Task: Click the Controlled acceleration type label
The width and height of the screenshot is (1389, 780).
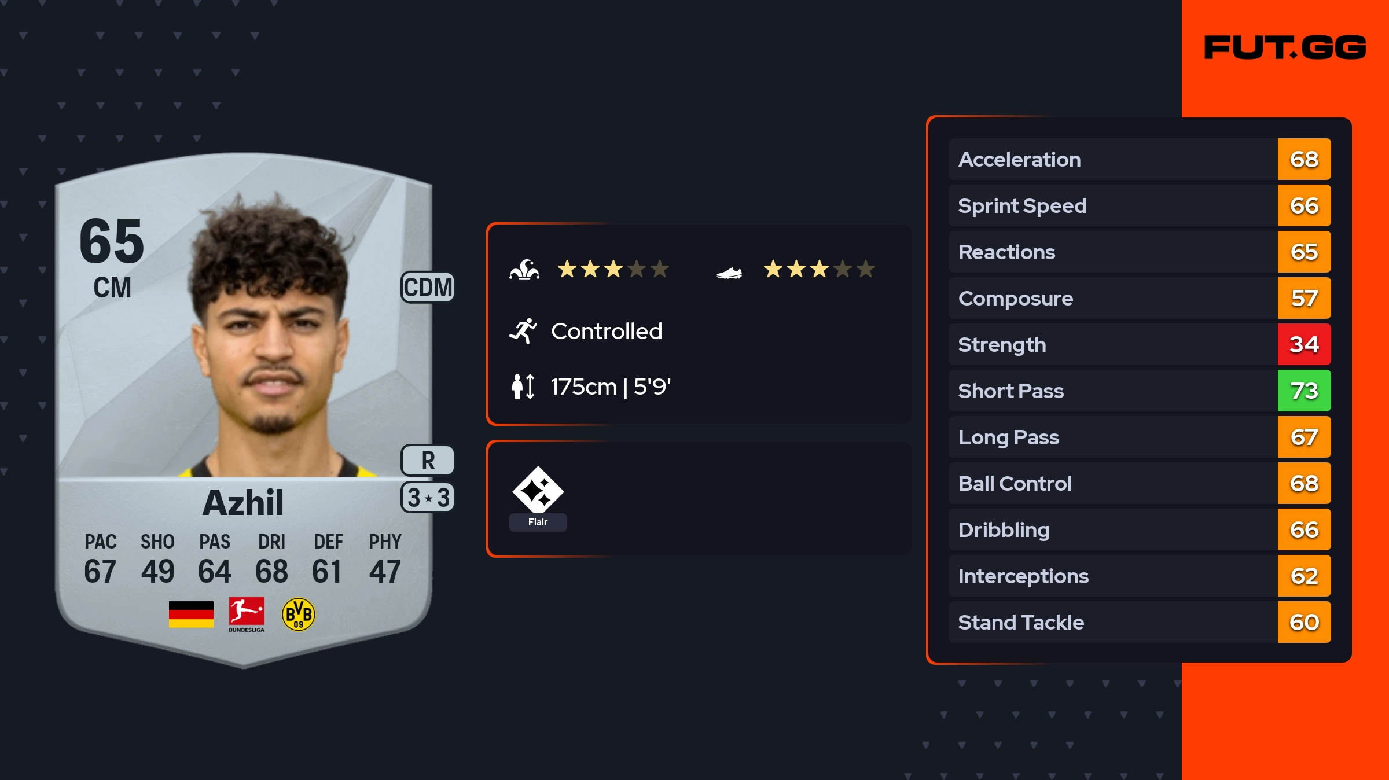Action: (607, 332)
